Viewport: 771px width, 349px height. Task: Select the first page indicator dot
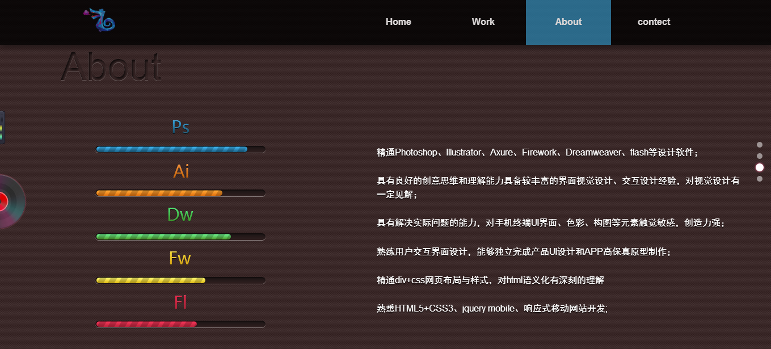(x=760, y=145)
